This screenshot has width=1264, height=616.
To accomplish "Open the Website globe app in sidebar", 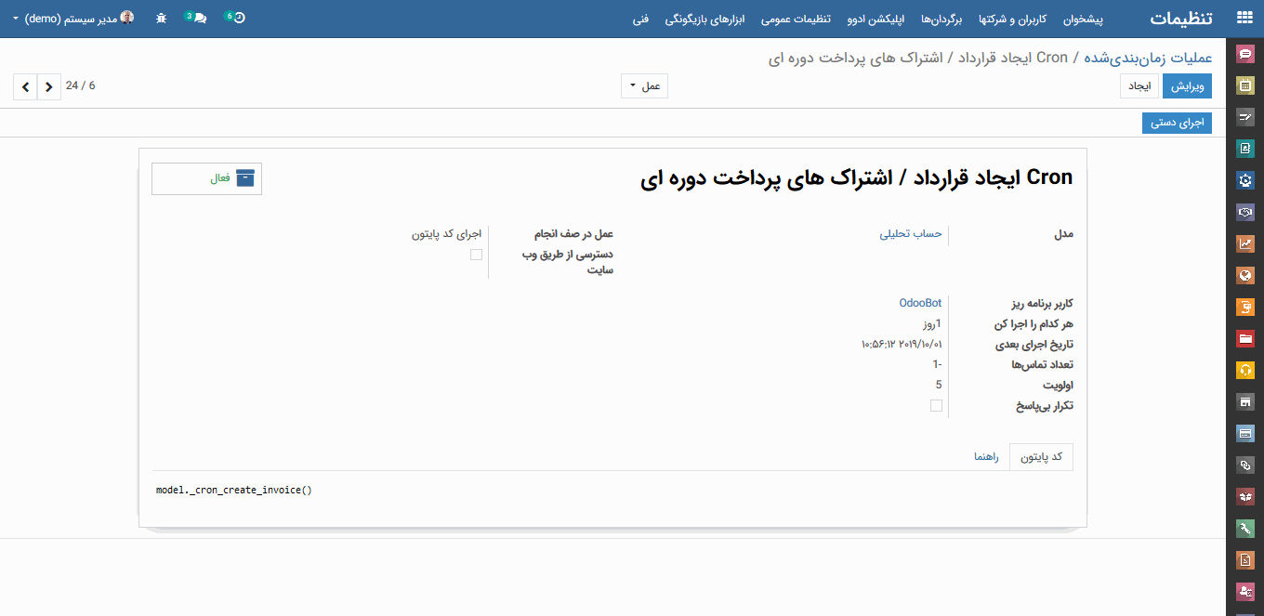I will 1245,275.
